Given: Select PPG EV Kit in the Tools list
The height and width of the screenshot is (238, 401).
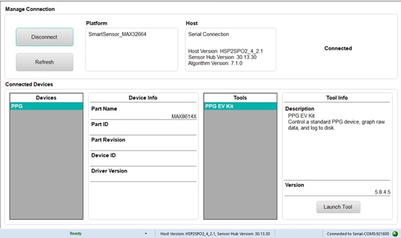Looking at the screenshot, I should pyautogui.click(x=240, y=106).
